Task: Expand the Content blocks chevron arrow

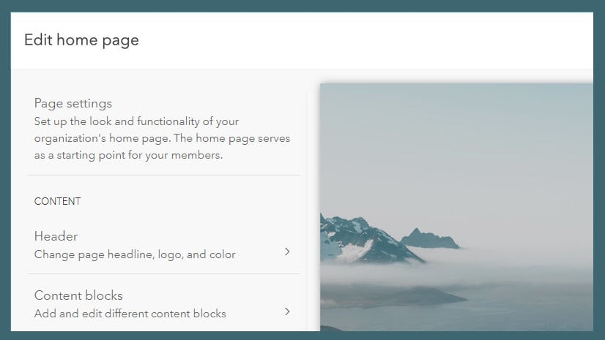Action: coord(287,311)
